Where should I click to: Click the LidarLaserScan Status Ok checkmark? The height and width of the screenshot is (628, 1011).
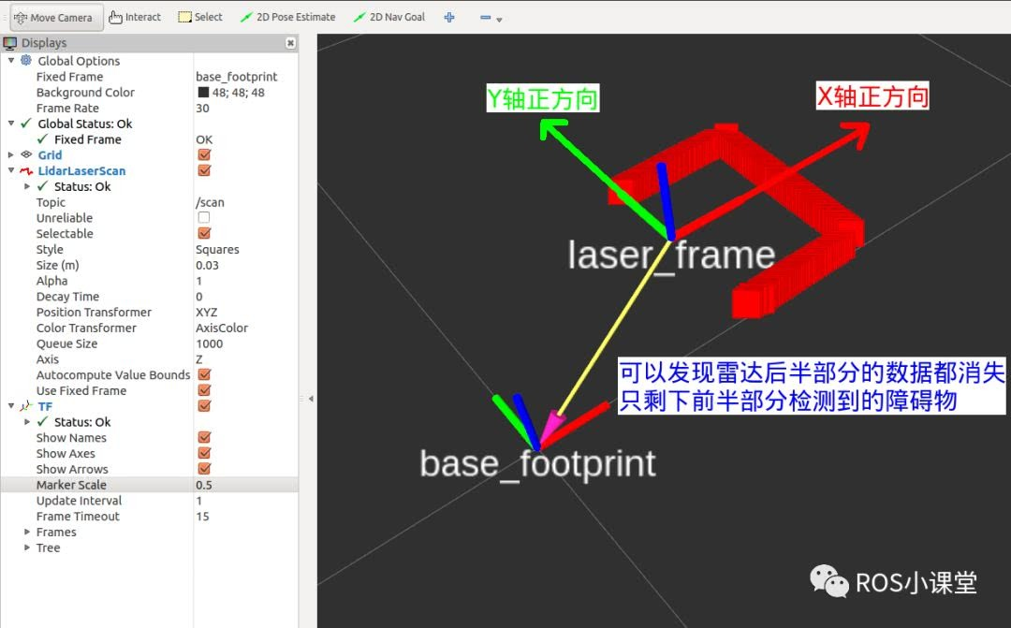pyautogui.click(x=42, y=186)
